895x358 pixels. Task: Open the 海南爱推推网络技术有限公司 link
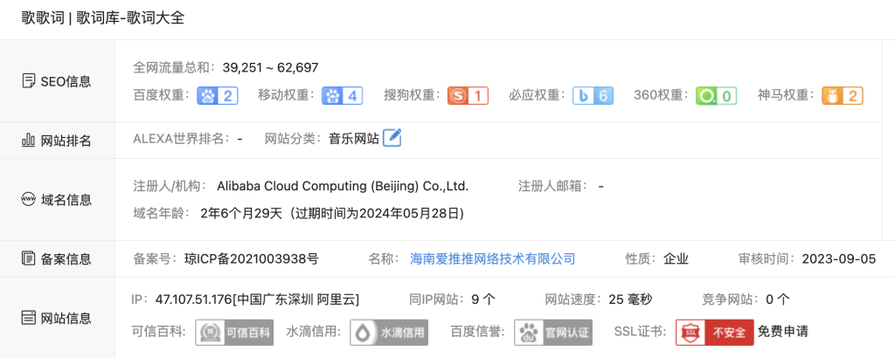(x=492, y=258)
